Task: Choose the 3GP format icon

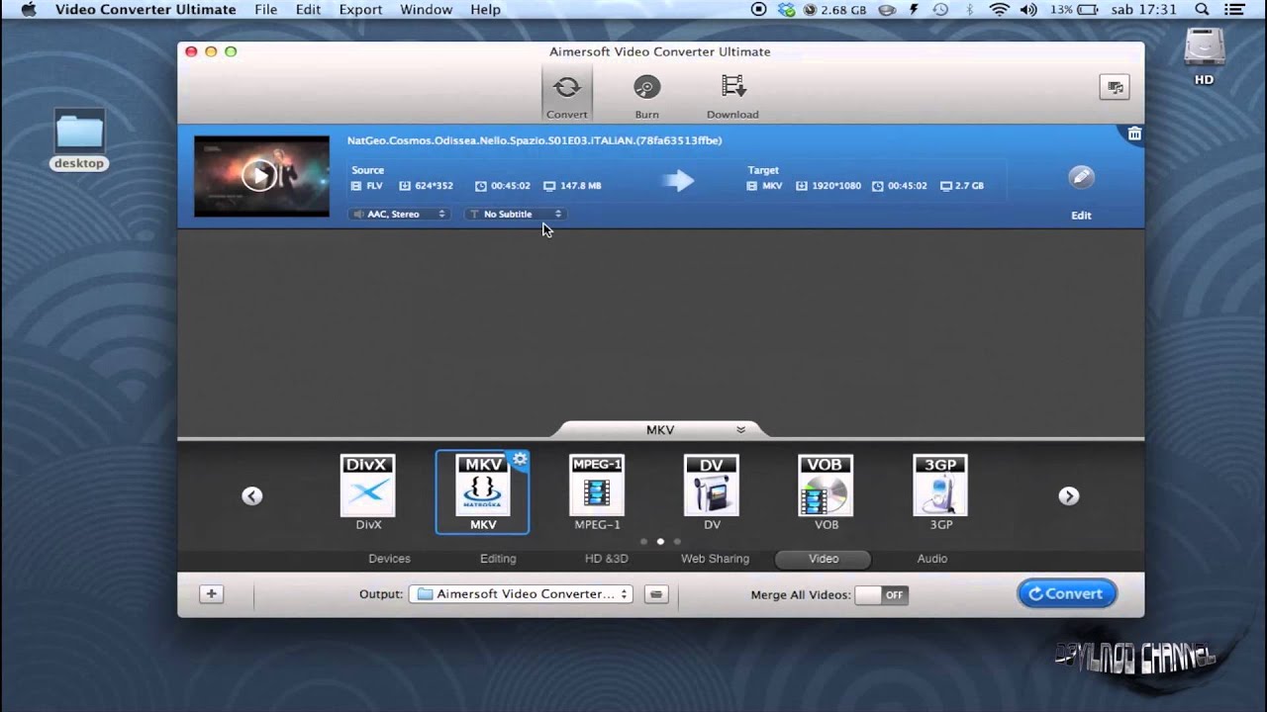Action: pos(940,486)
